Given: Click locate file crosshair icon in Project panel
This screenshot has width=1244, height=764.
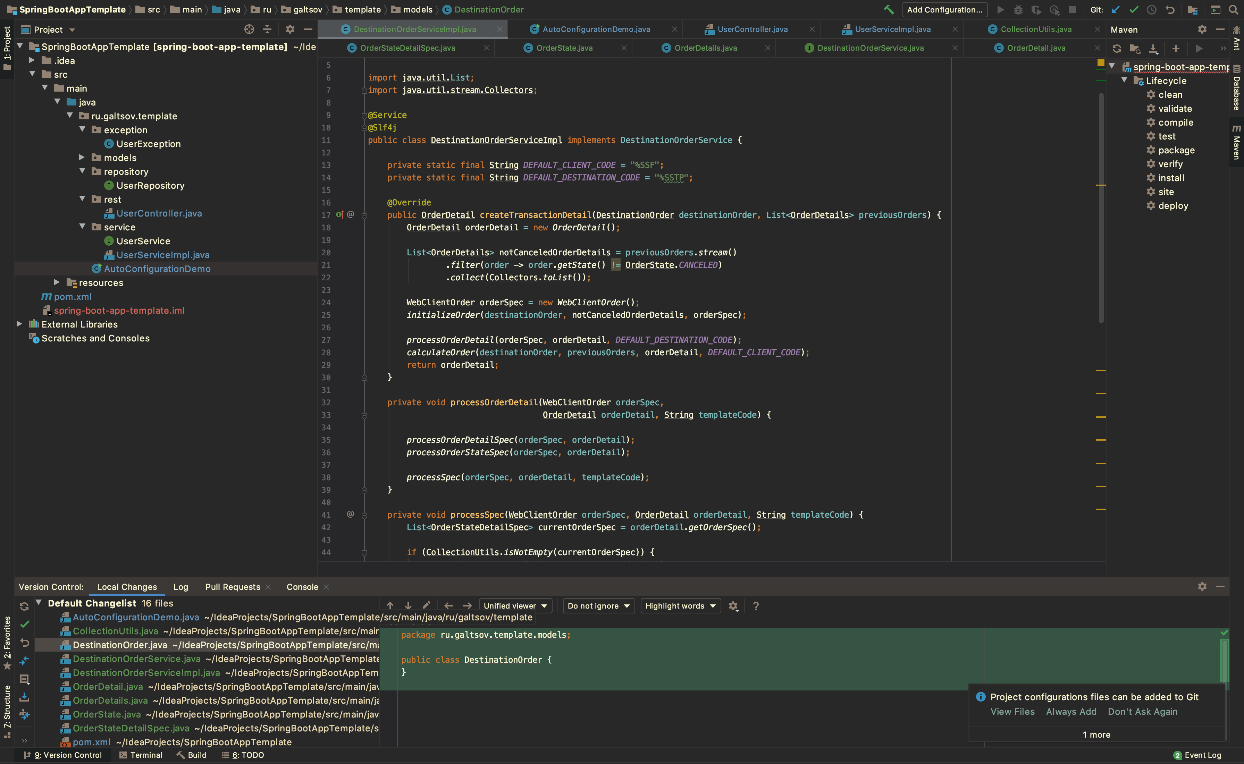Looking at the screenshot, I should coord(249,29).
